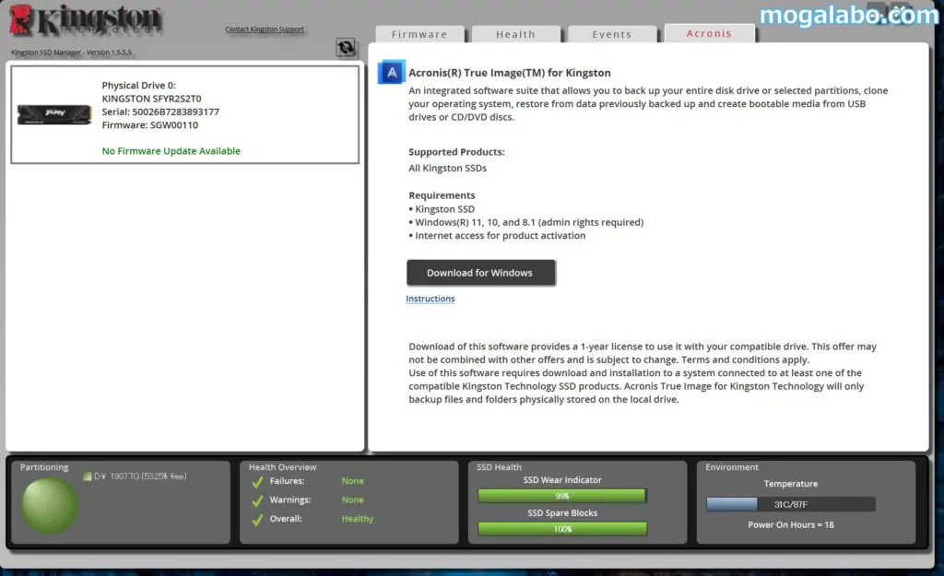Click the green checkmark beside Overall
Image resolution: width=944 pixels, height=576 pixels.
pyautogui.click(x=255, y=518)
